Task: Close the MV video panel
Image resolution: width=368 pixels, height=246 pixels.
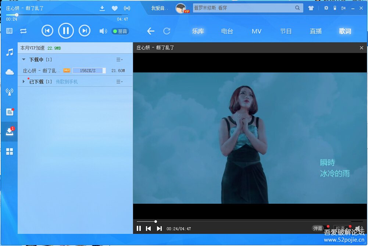Action: 361,48
